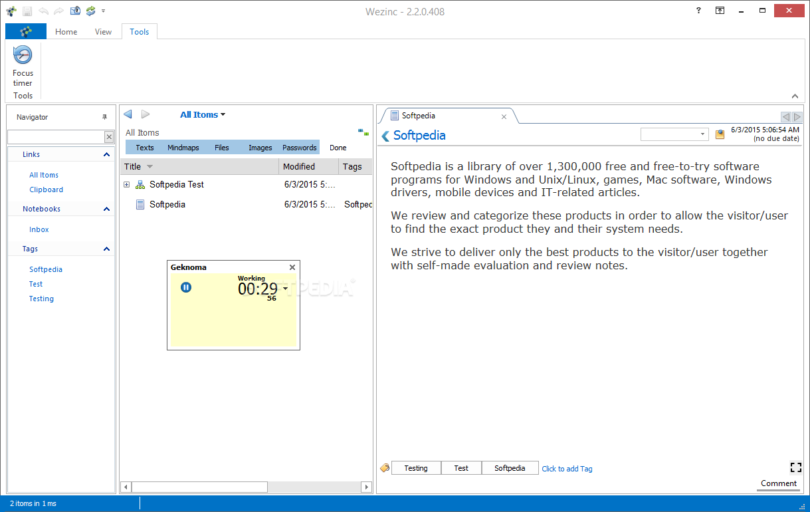Pin the Navigator panel
810x512 pixels.
[104, 117]
